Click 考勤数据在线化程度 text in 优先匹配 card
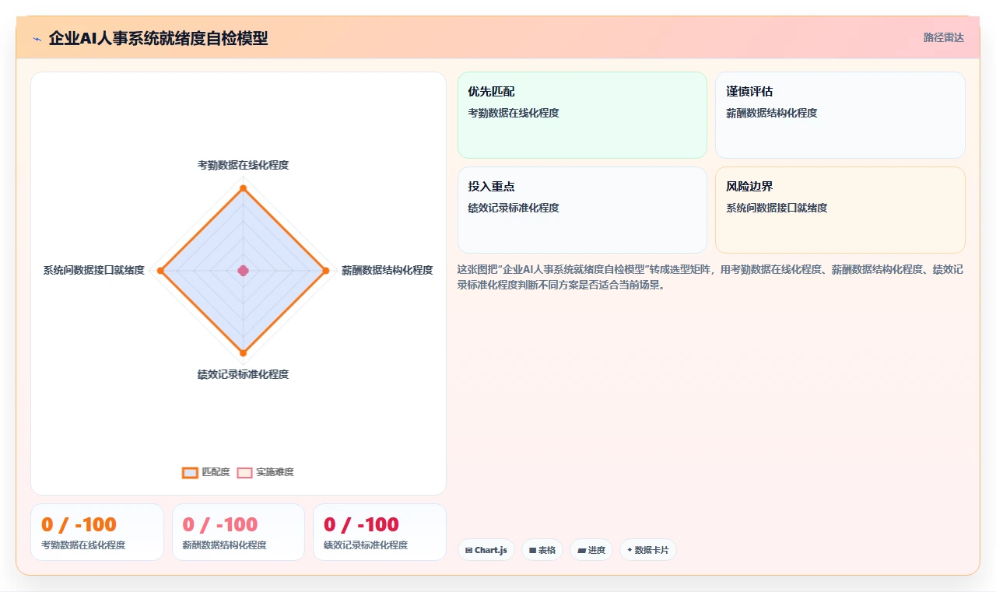996x592 pixels. click(514, 113)
